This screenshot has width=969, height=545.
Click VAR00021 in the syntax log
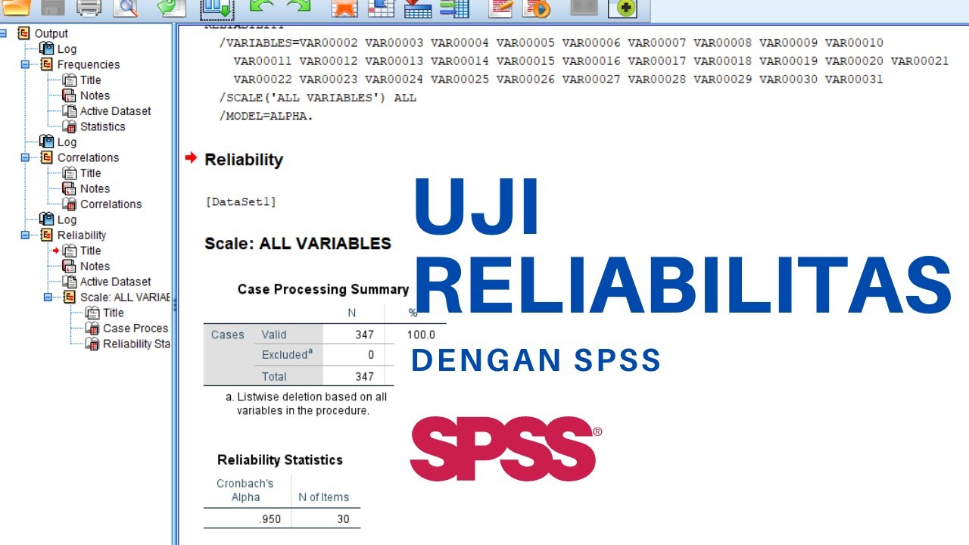(920, 61)
